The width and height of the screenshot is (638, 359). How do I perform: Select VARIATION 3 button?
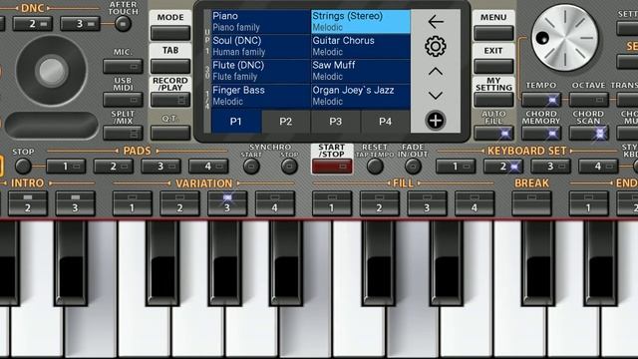(x=227, y=203)
